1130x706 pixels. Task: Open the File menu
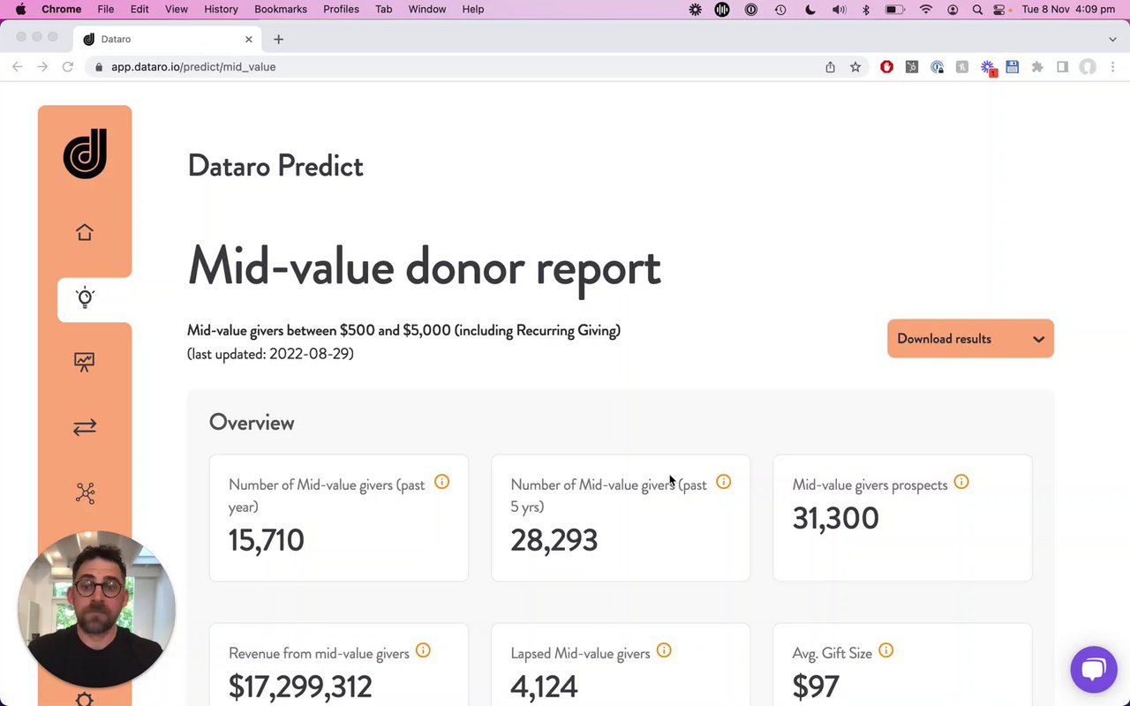pos(105,9)
